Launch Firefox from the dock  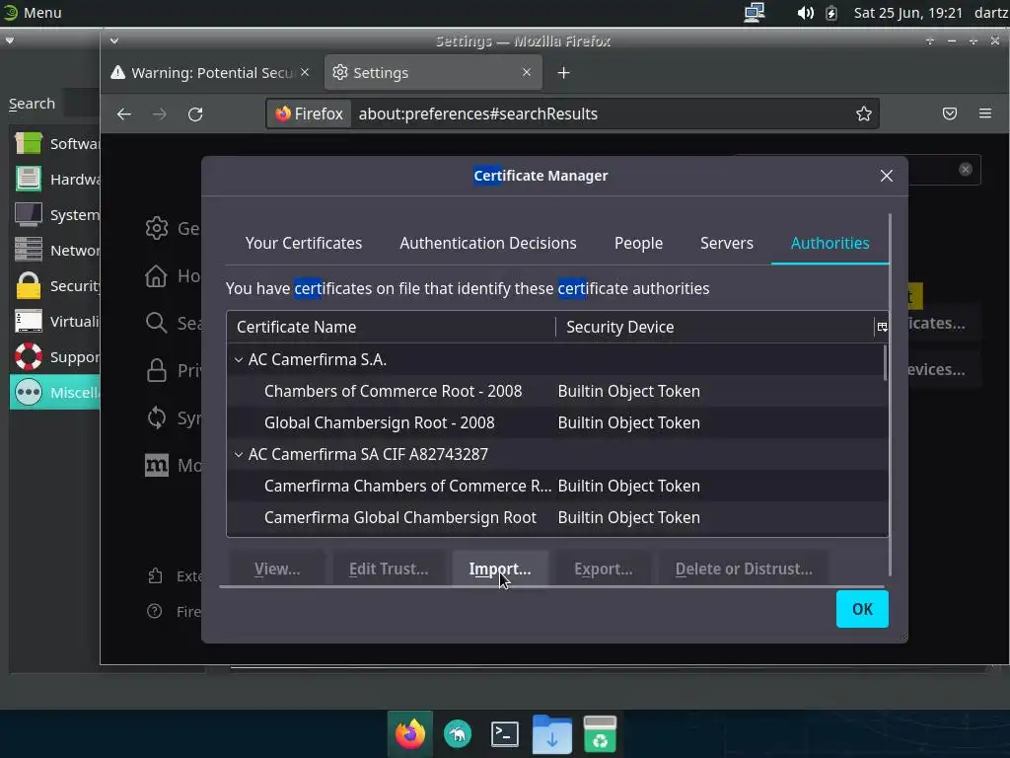tap(410, 734)
